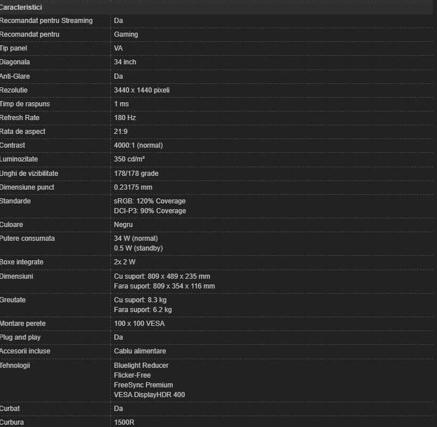437x427 pixels.
Task: Select the 3440 x 1440 pixeli value
Action: point(142,90)
